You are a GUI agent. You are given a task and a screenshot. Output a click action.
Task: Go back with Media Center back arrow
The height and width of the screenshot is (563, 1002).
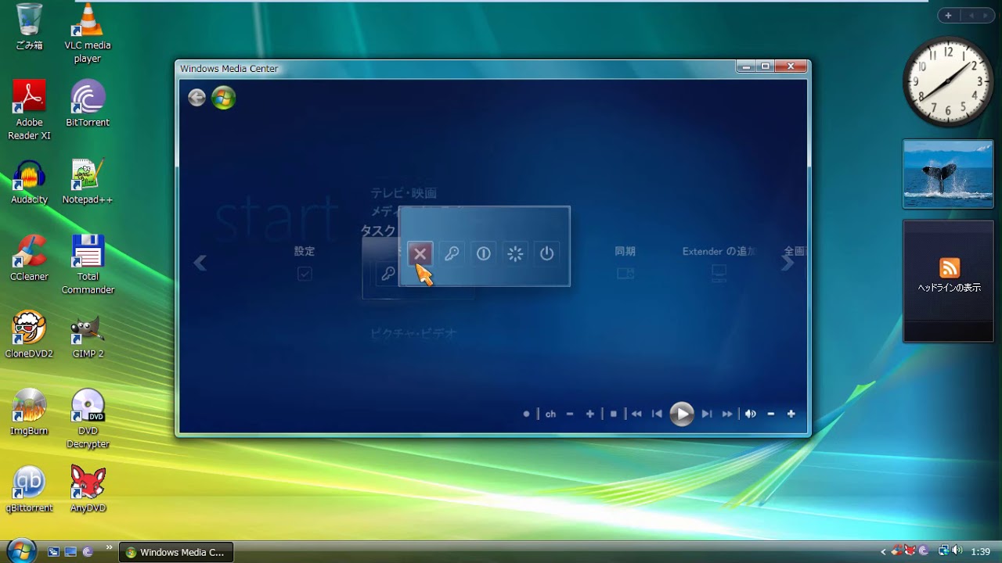(x=196, y=97)
